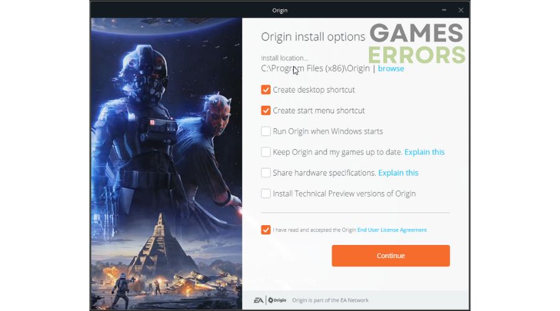The image size is (560, 311).
Task: Close the Origin installer window
Action: (x=460, y=10)
